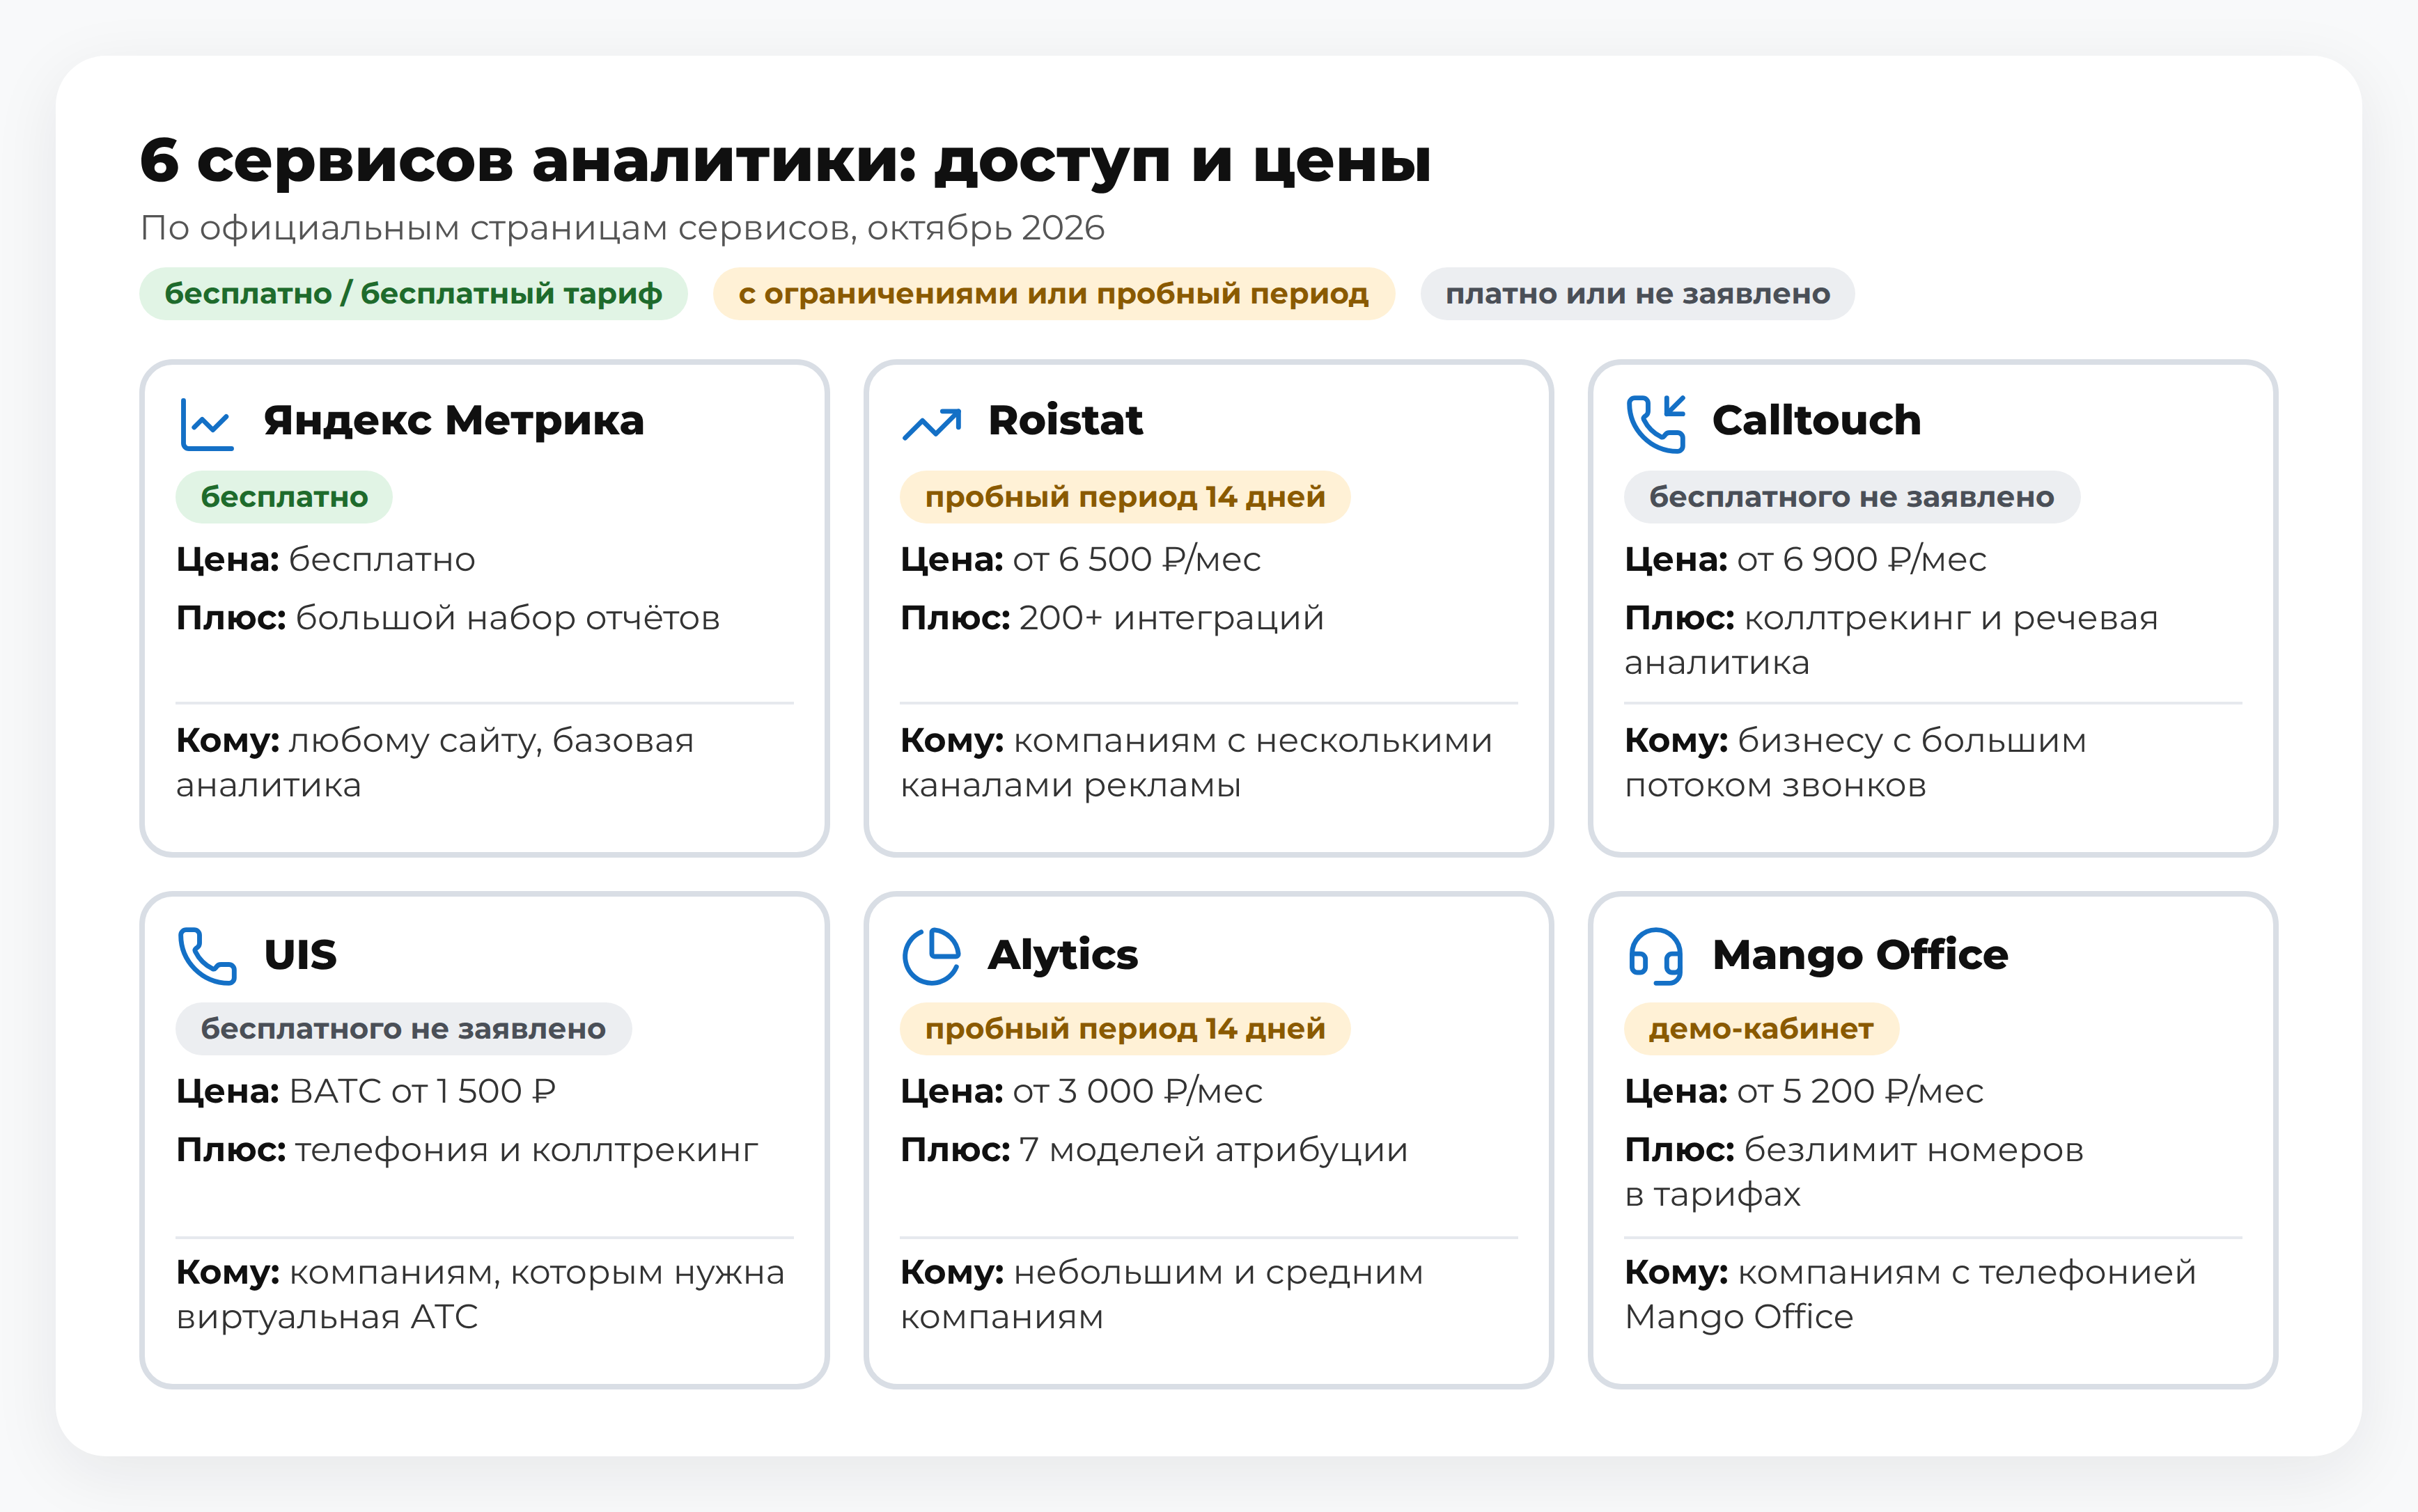Click the pie chart icon beside Alytics

click(930, 956)
